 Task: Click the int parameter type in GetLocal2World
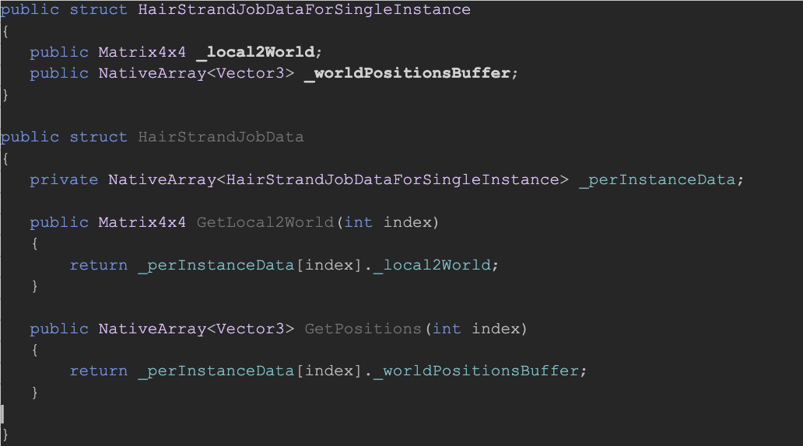tap(358, 222)
